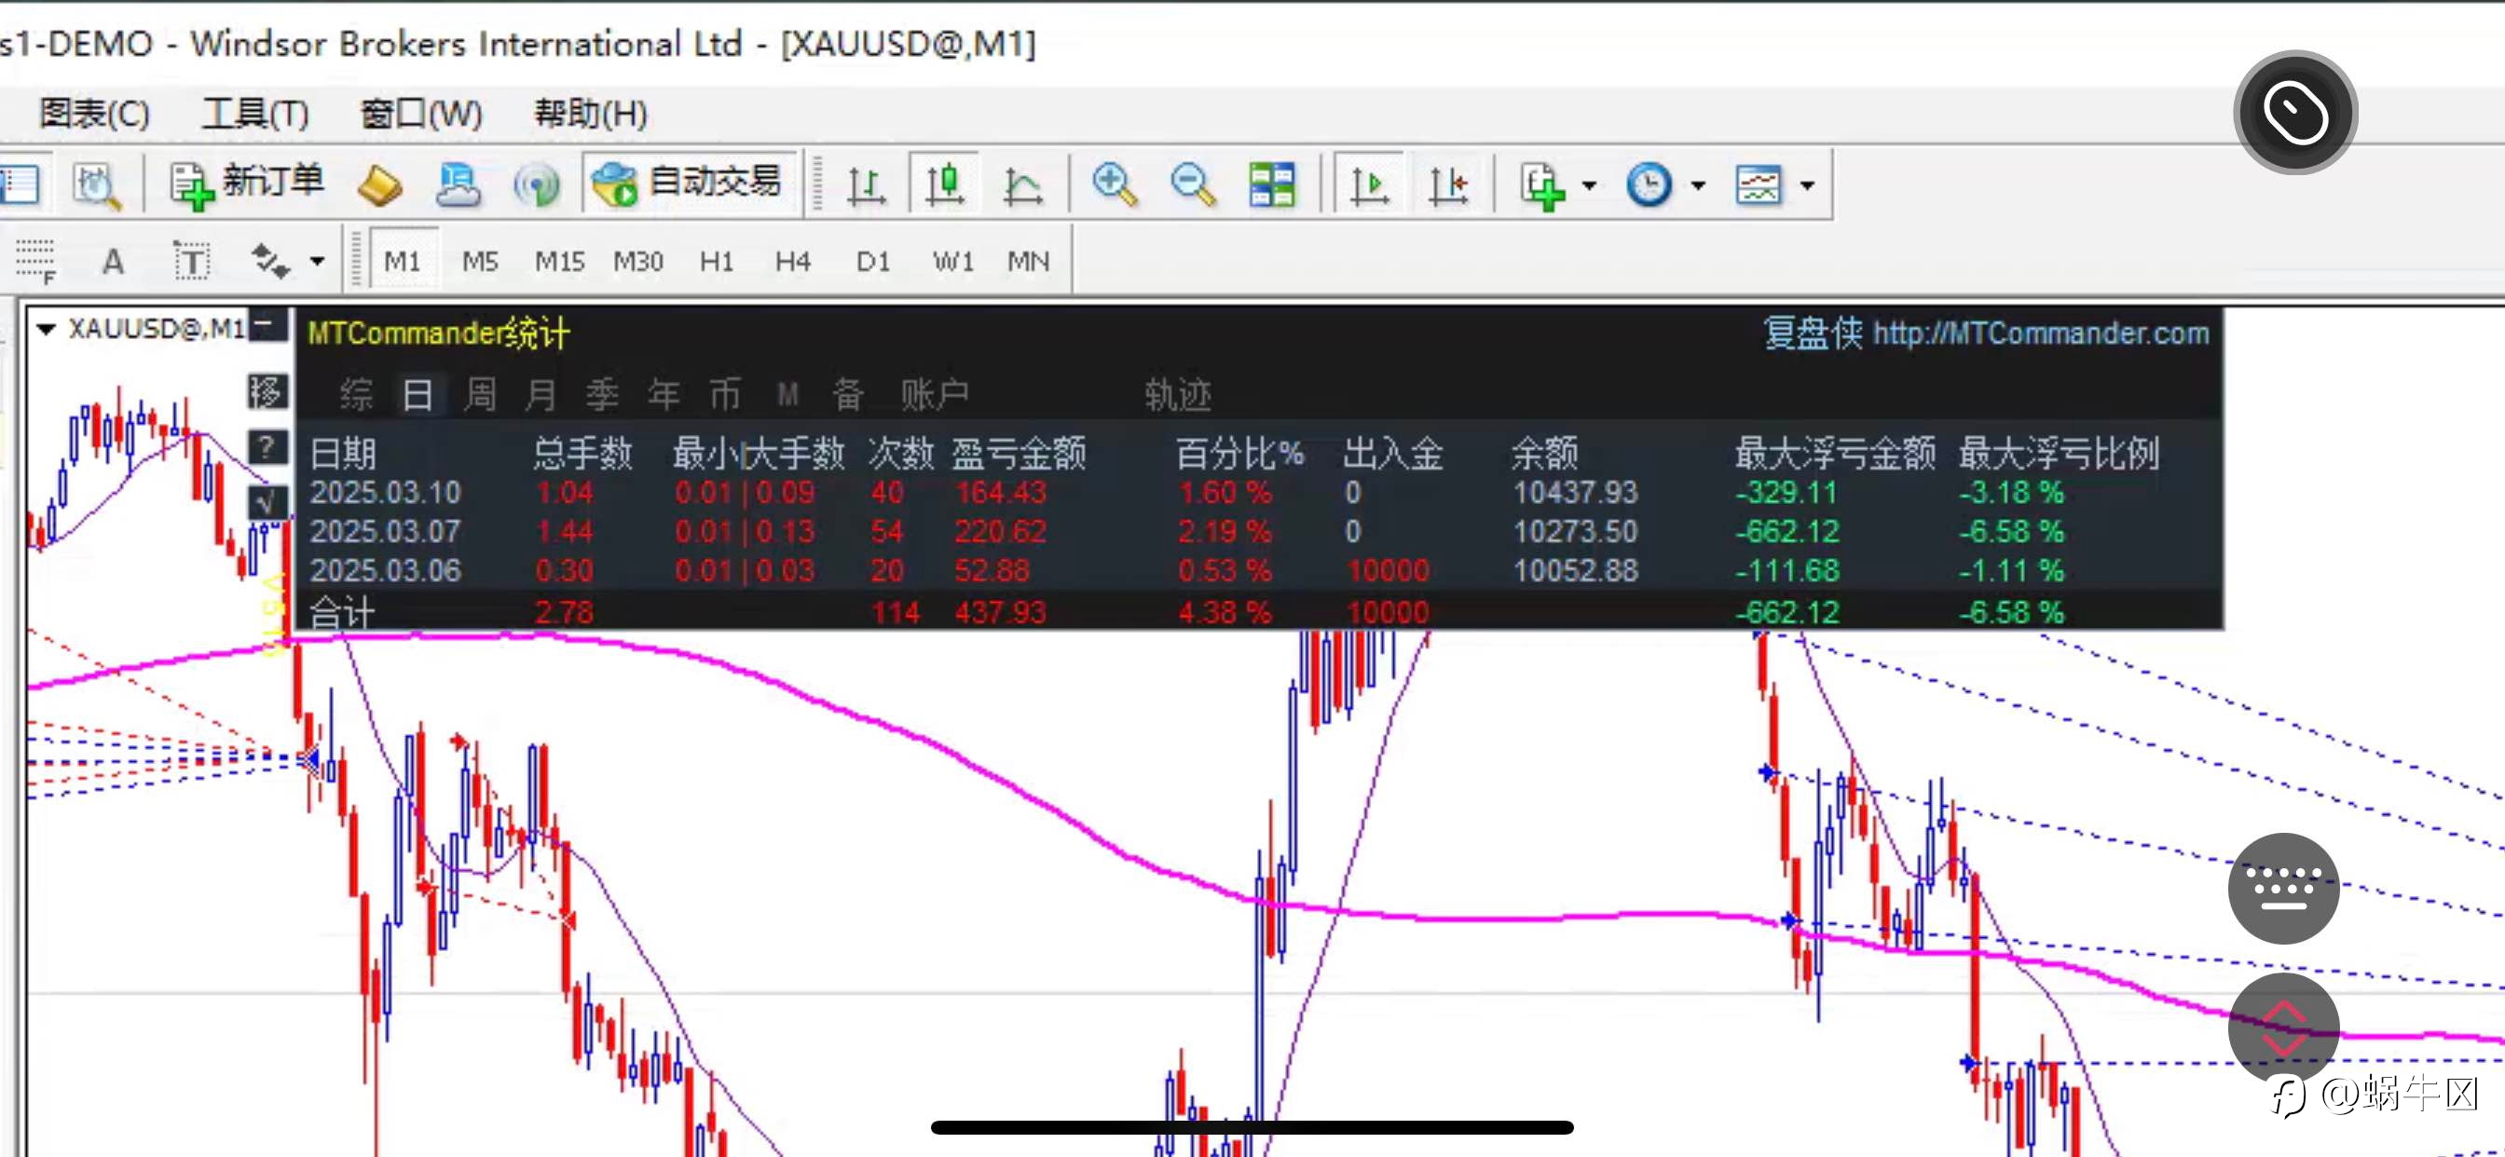The image size is (2505, 1157).
Task: Click the periods clock icon
Action: [1649, 184]
